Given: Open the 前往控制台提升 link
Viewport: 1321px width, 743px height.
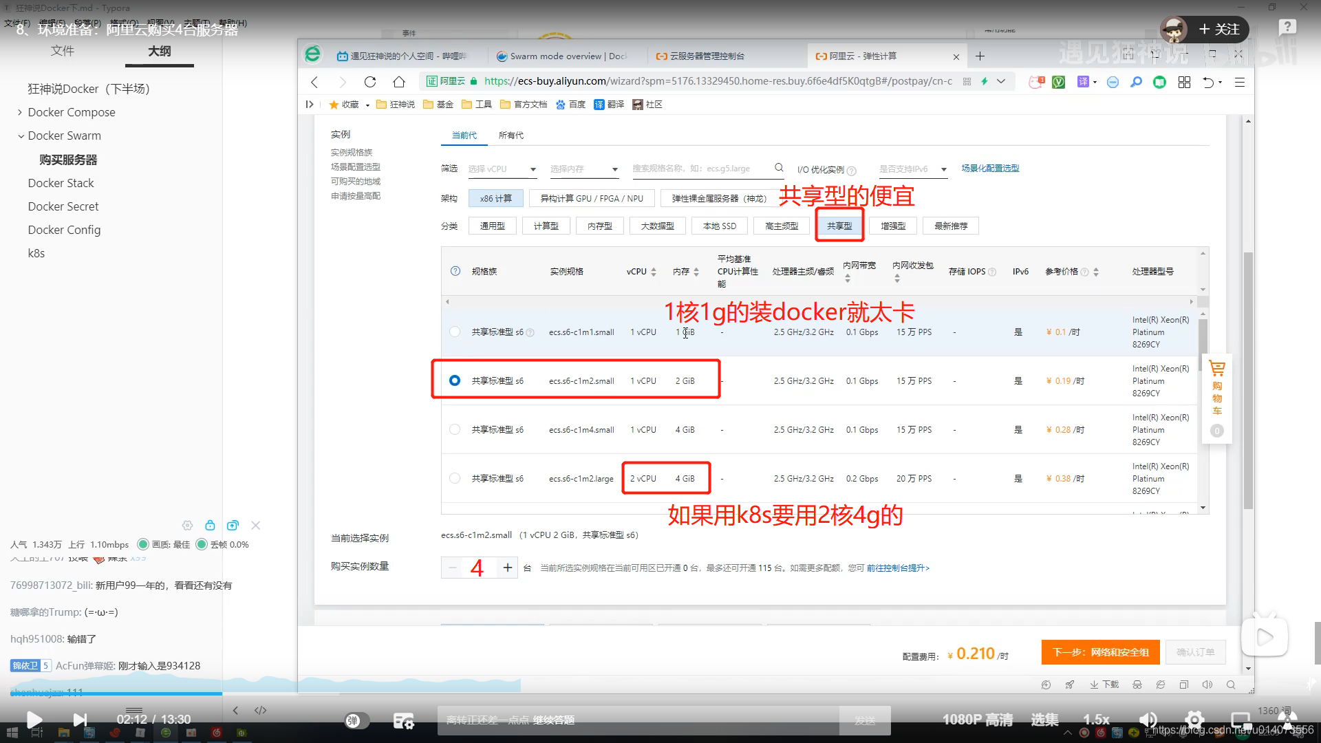Looking at the screenshot, I should click(x=898, y=568).
